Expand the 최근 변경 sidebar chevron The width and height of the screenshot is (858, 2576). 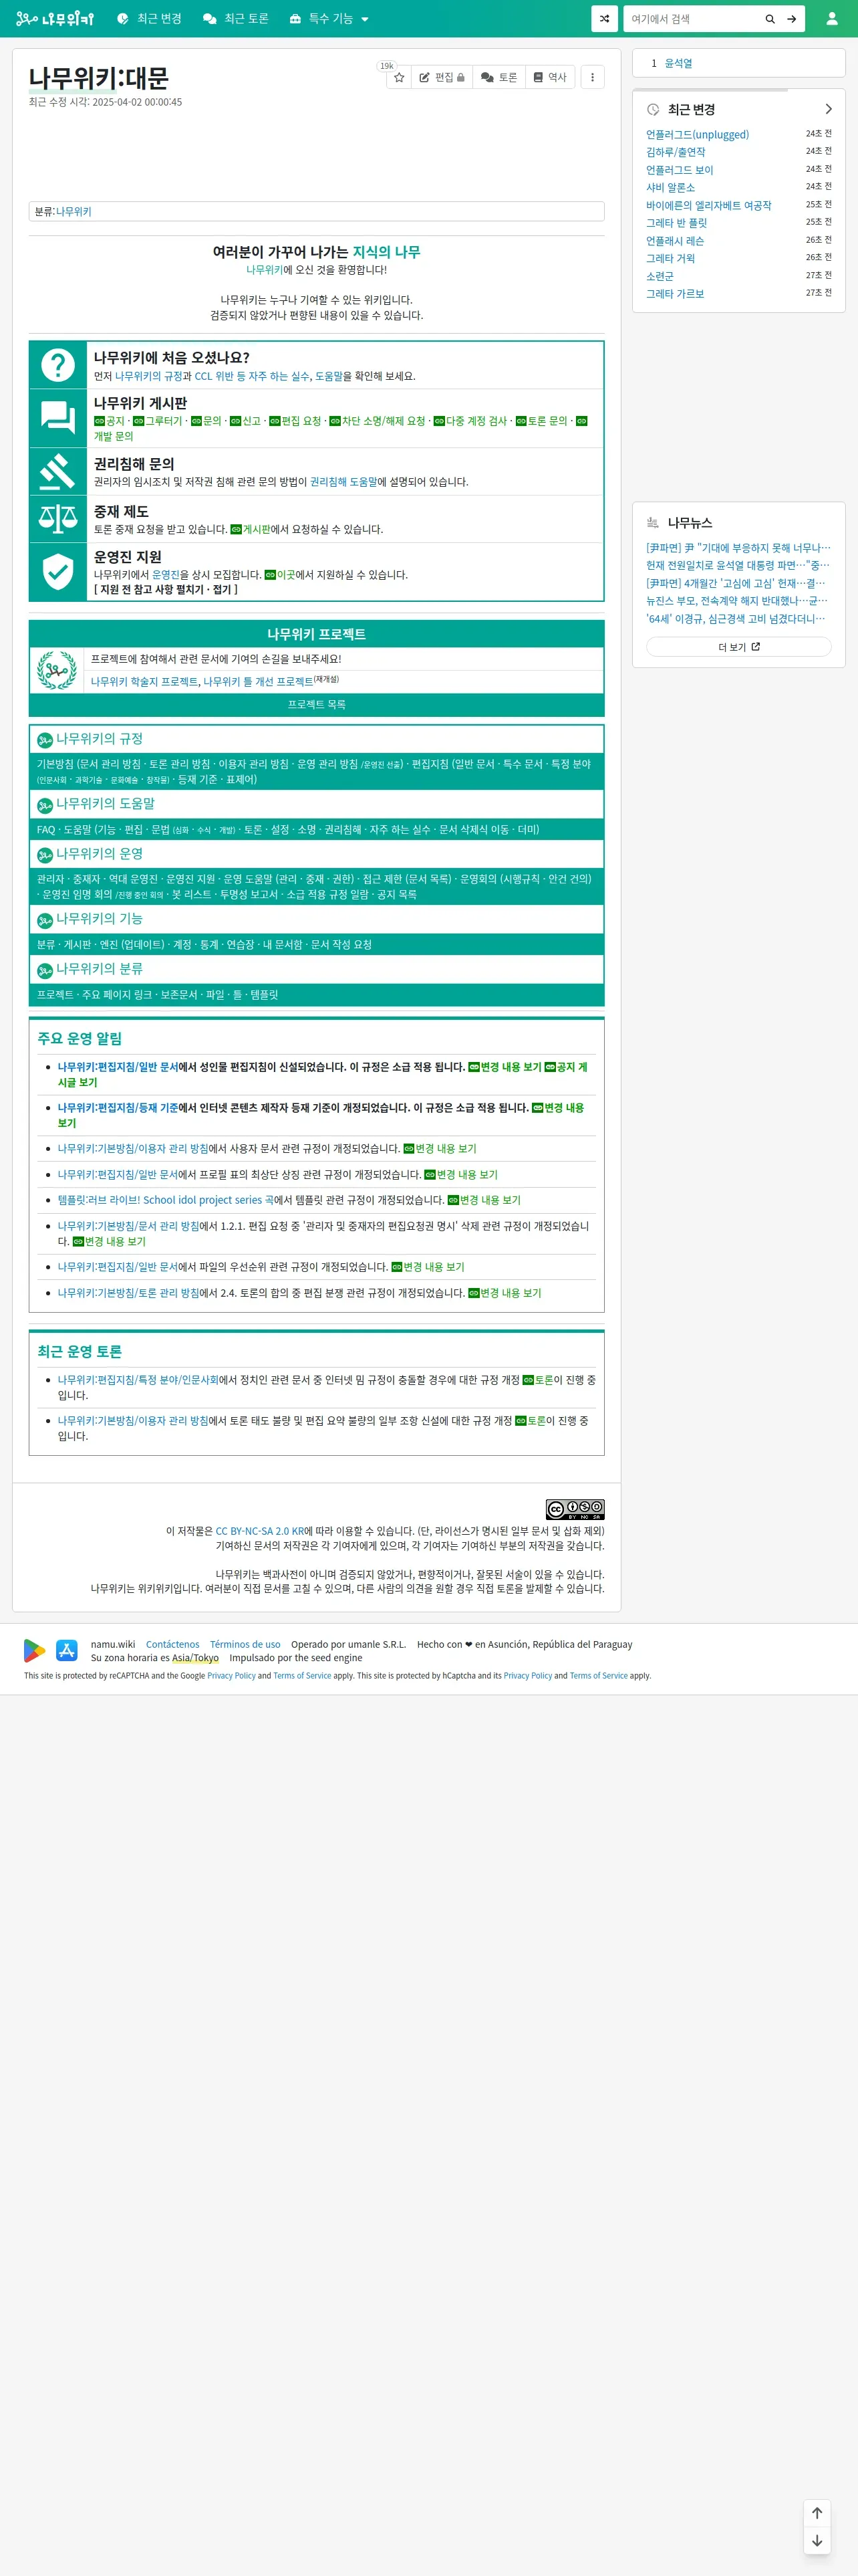828,109
